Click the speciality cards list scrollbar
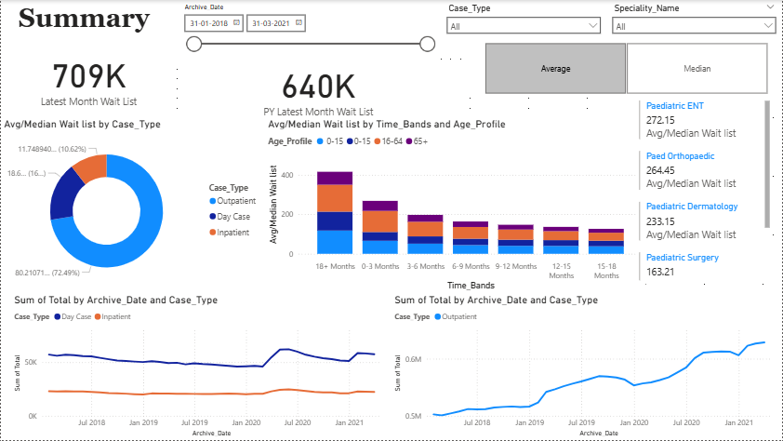Screen dimensions: 783x441 point(767,164)
